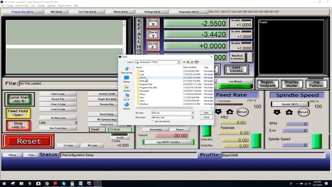Reset the feed rate override
This screenshot has height=187, width=332.
(242, 112)
